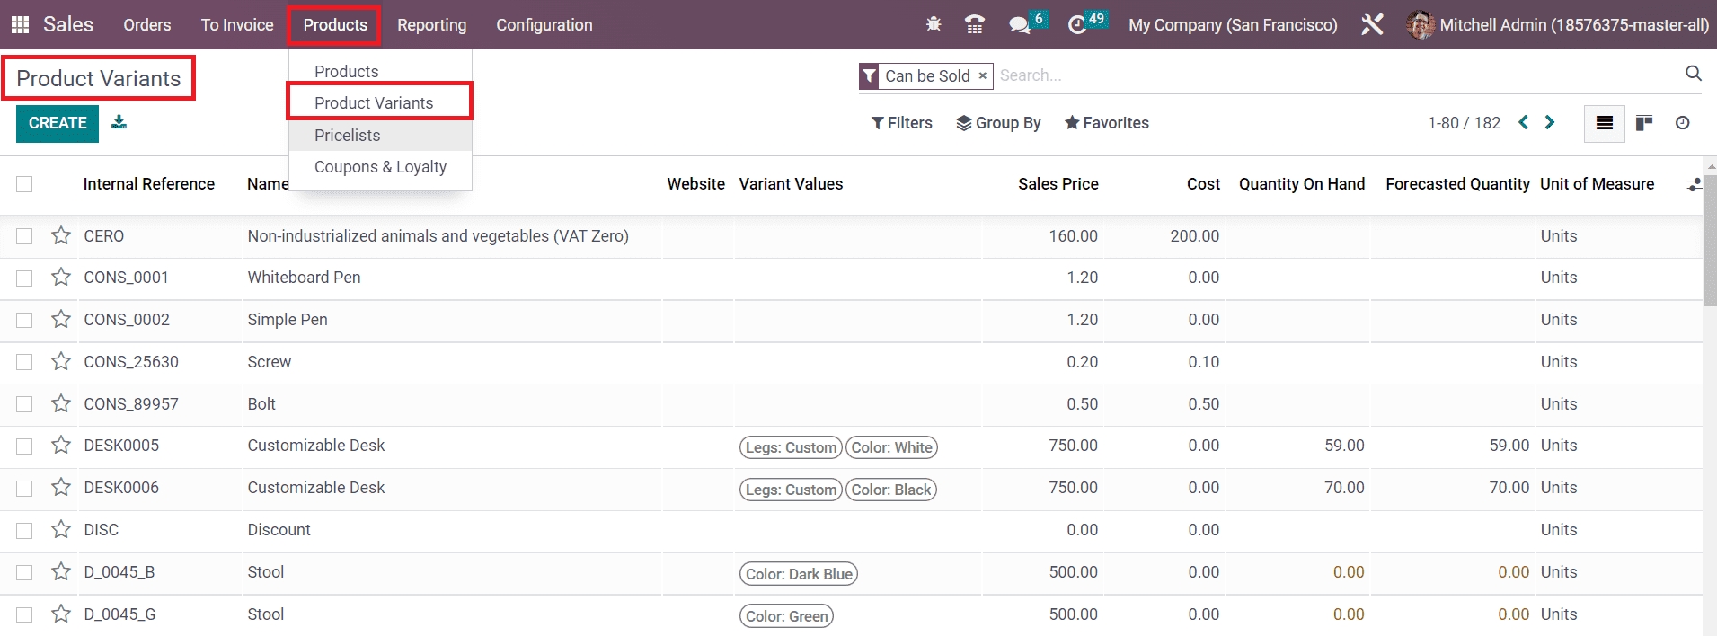1717x636 pixels.
Task: Switch to activity view
Action: pyautogui.click(x=1682, y=123)
